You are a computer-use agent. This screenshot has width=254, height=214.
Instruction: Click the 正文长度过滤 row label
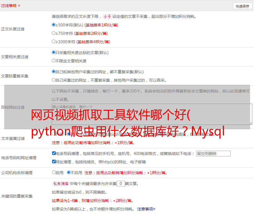pos(13,29)
